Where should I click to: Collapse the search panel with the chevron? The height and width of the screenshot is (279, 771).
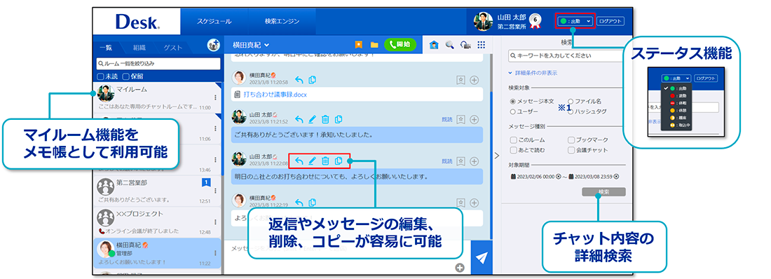tap(496, 156)
